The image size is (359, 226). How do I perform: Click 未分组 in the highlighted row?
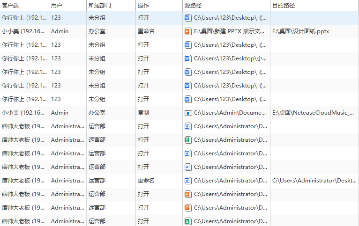coord(97,18)
